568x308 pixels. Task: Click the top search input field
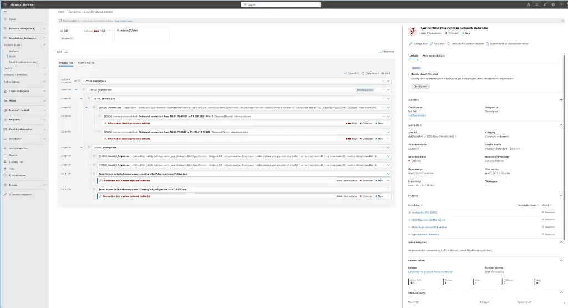click(x=281, y=4)
